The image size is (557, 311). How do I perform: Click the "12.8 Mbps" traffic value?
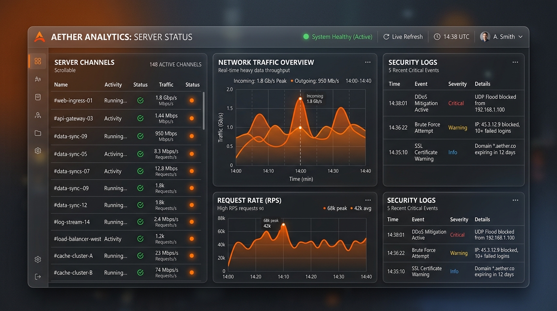coord(166,168)
